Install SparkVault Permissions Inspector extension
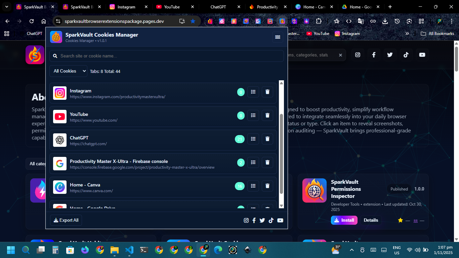459x258 pixels. (x=344, y=220)
